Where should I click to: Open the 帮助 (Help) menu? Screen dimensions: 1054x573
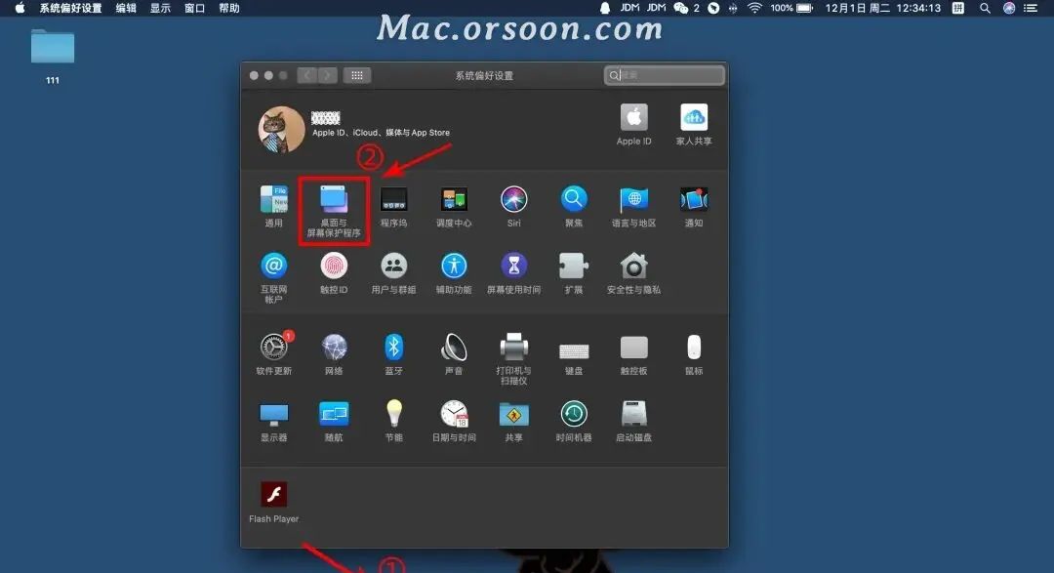pos(229,8)
